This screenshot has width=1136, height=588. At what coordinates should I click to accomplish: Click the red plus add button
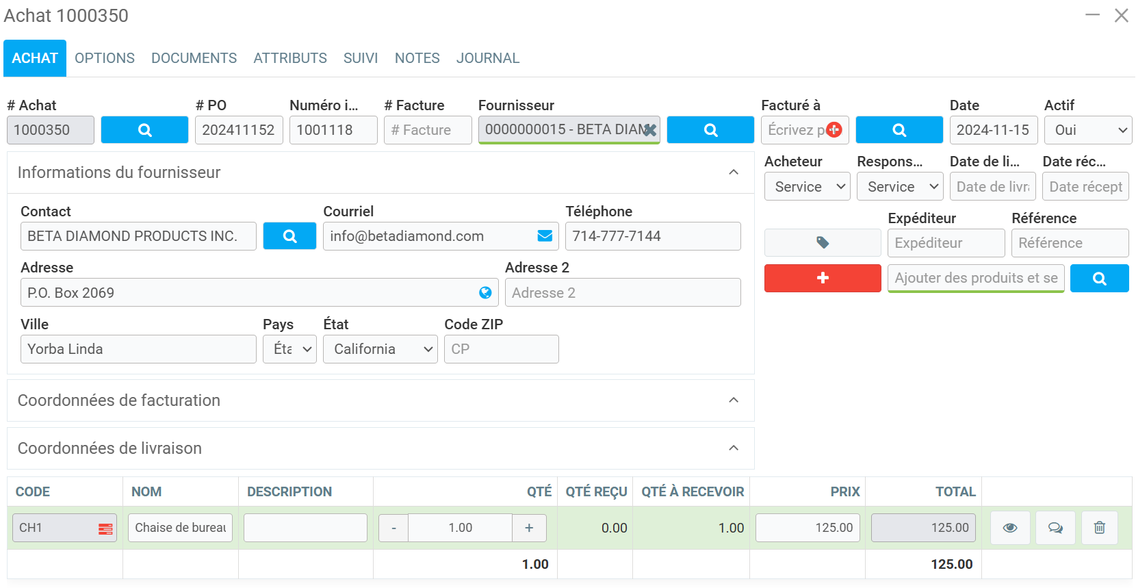click(823, 278)
